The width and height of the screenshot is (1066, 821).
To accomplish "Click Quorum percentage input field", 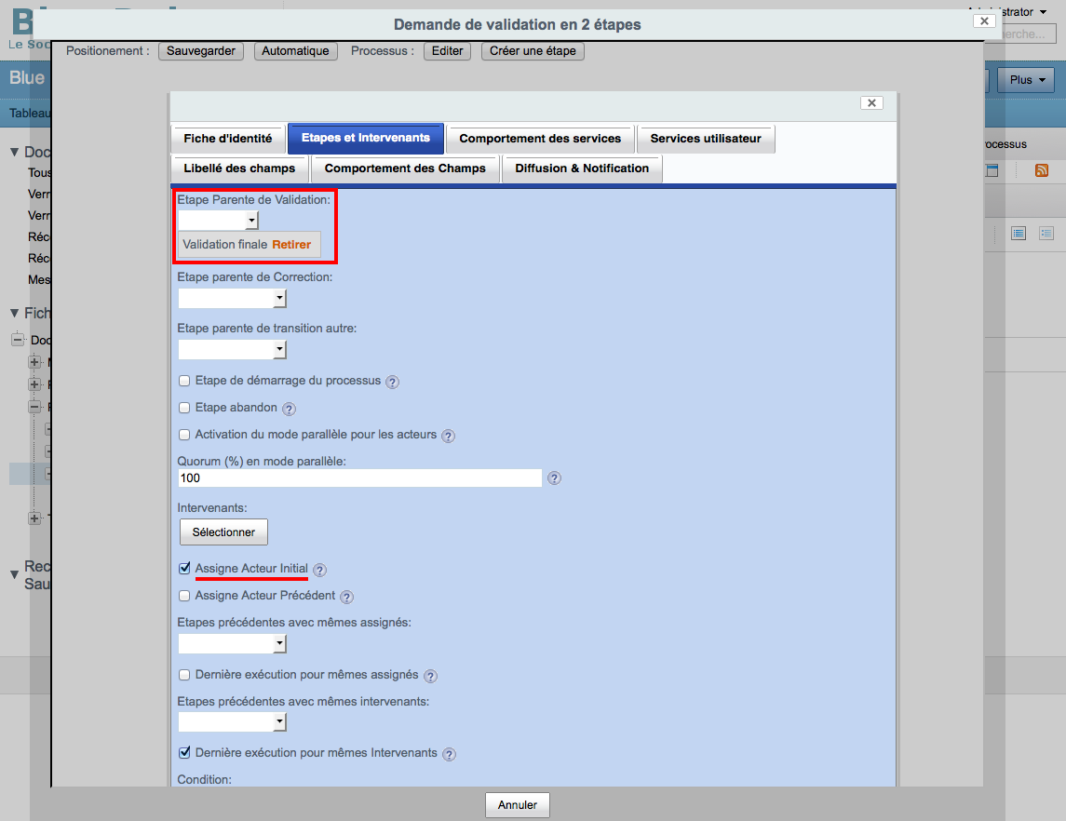I will click(x=359, y=478).
